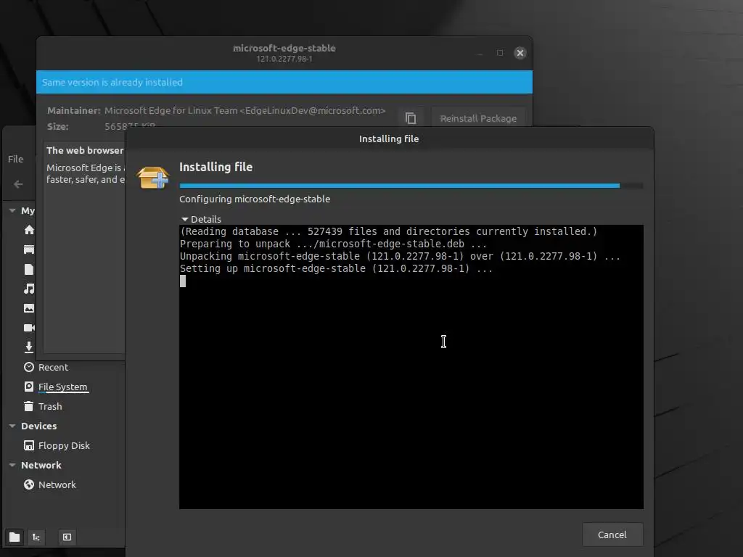Go back with the file manager arrow

coord(18,184)
